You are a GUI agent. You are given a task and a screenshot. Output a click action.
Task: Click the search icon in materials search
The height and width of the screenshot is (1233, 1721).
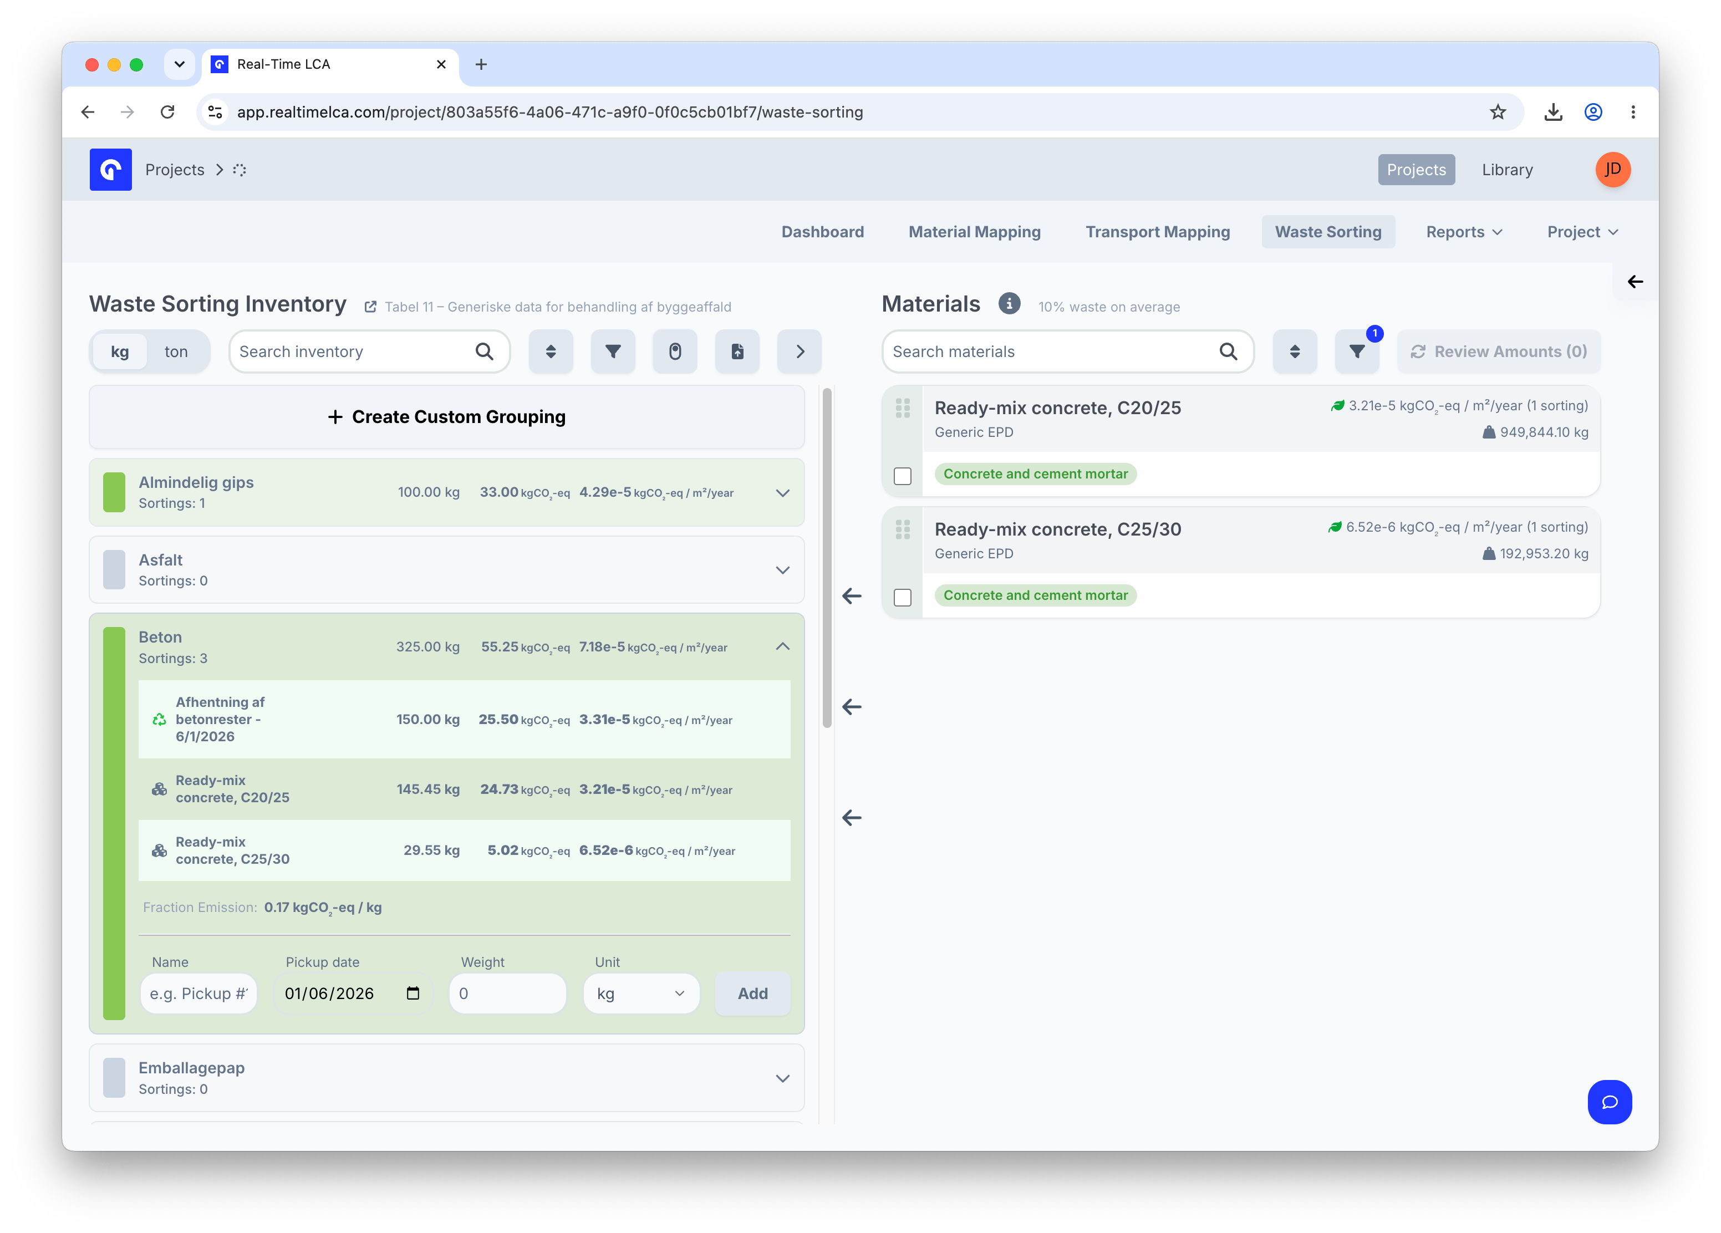[1228, 351]
